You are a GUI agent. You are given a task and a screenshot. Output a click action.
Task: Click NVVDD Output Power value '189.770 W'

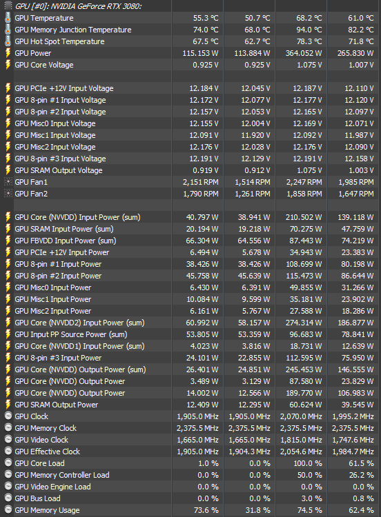click(x=304, y=393)
